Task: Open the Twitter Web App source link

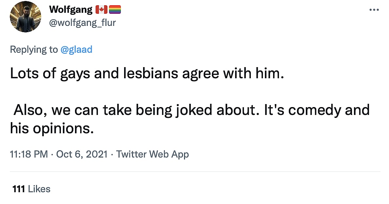Action: 153,154
